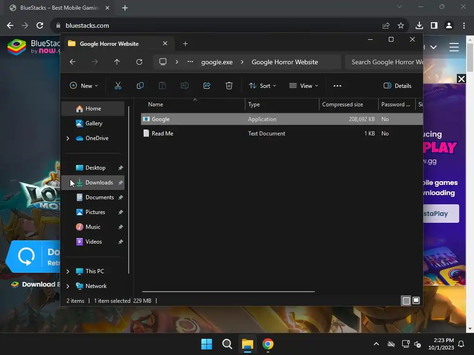Image resolution: width=474 pixels, height=355 pixels.
Task: Open BlueStacks site hamburger menu
Action: (x=454, y=47)
